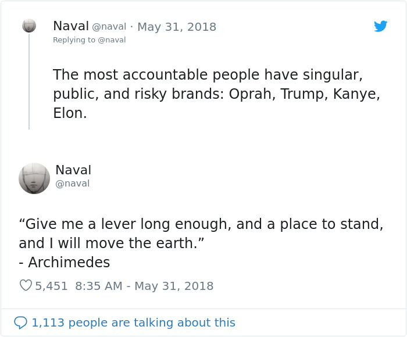Open the parent tweet about accountable people
Screen dimensions: 407x337
pyautogui.click(x=216, y=94)
